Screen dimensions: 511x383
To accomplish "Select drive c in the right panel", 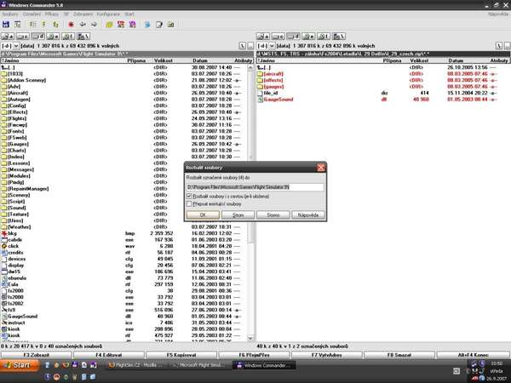I will click(x=278, y=37).
